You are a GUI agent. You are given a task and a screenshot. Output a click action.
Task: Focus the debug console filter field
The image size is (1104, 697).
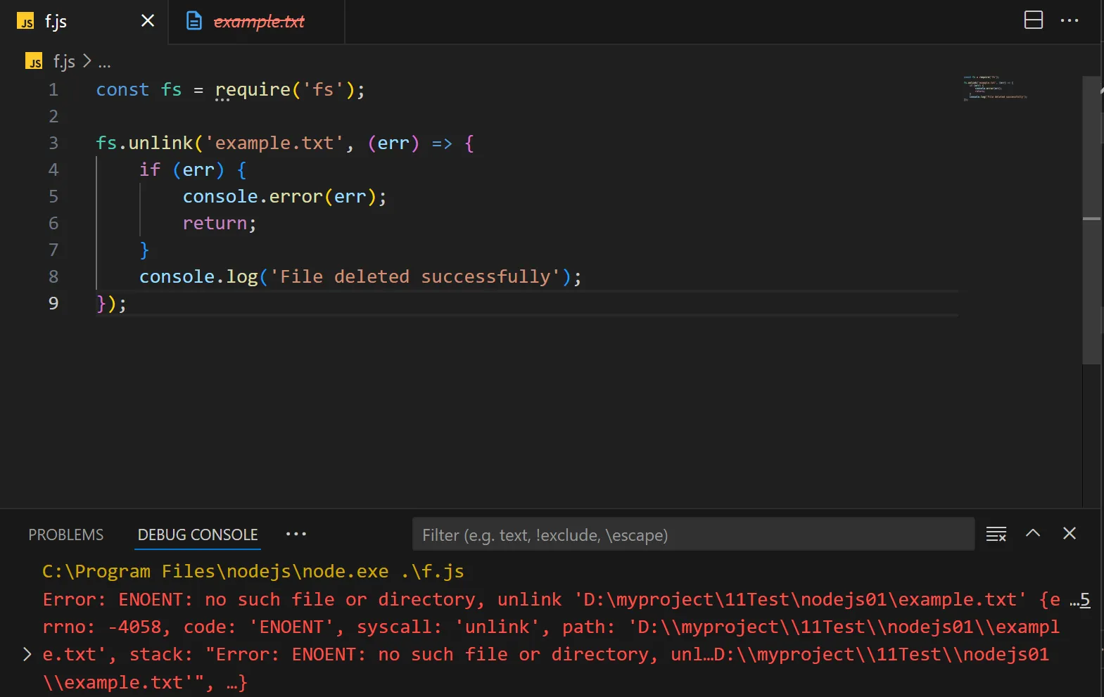click(x=693, y=535)
